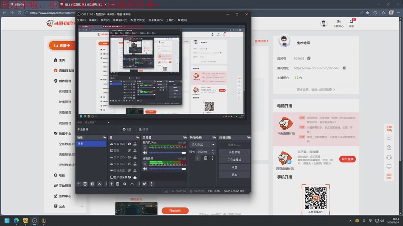Move the source up with the 来源 panel arrow

coord(132,184)
